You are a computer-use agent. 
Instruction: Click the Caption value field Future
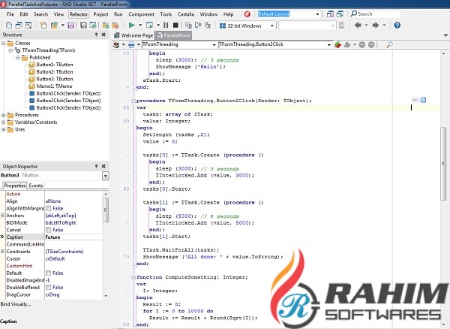73,237
